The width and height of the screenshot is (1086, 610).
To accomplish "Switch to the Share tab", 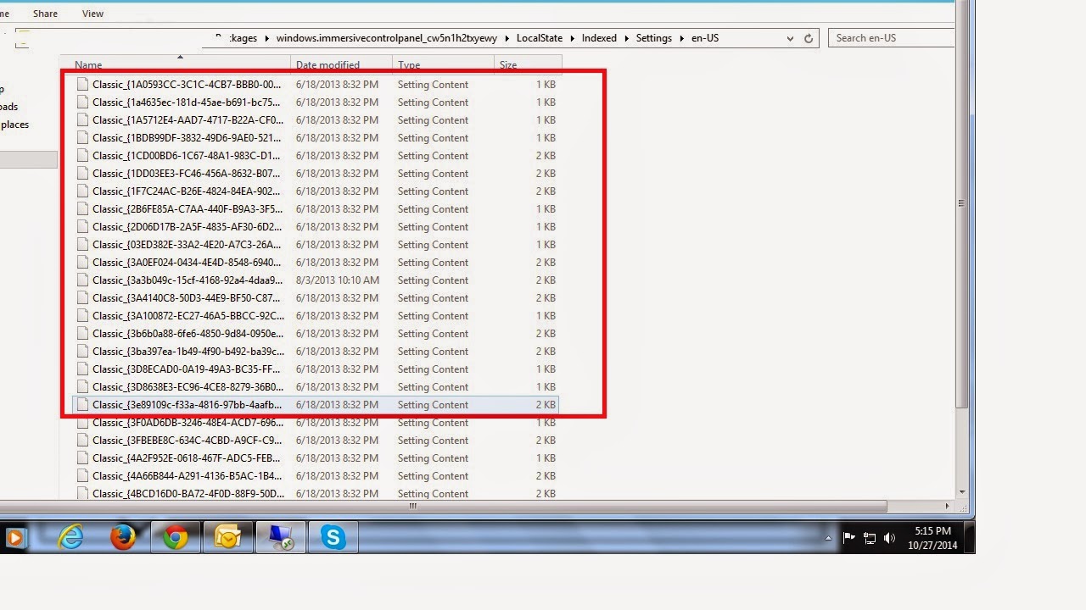I will pos(44,13).
